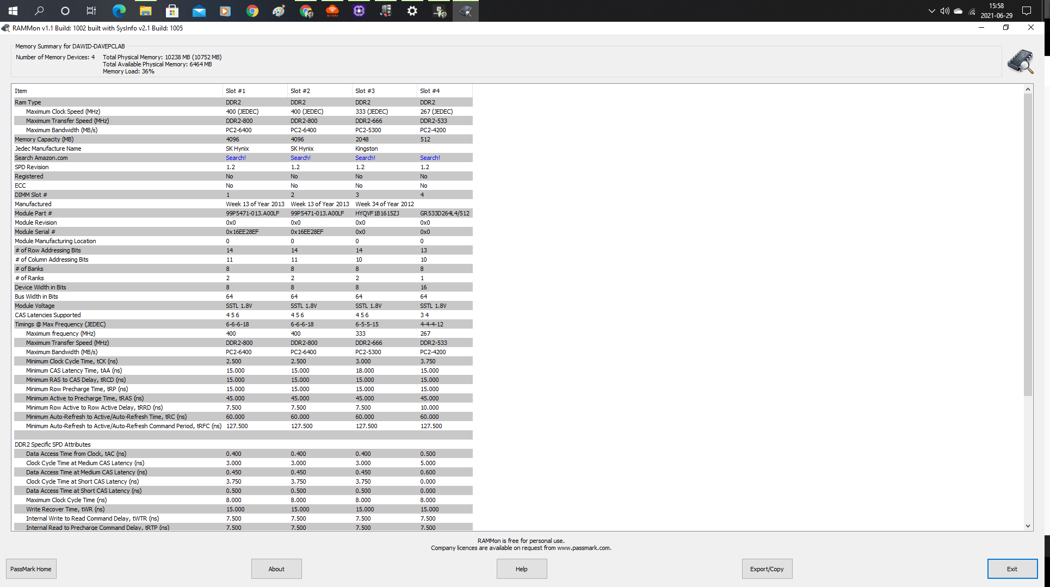The height and width of the screenshot is (587, 1050).
Task: Select the Module Serial # row label
Action: click(35, 232)
